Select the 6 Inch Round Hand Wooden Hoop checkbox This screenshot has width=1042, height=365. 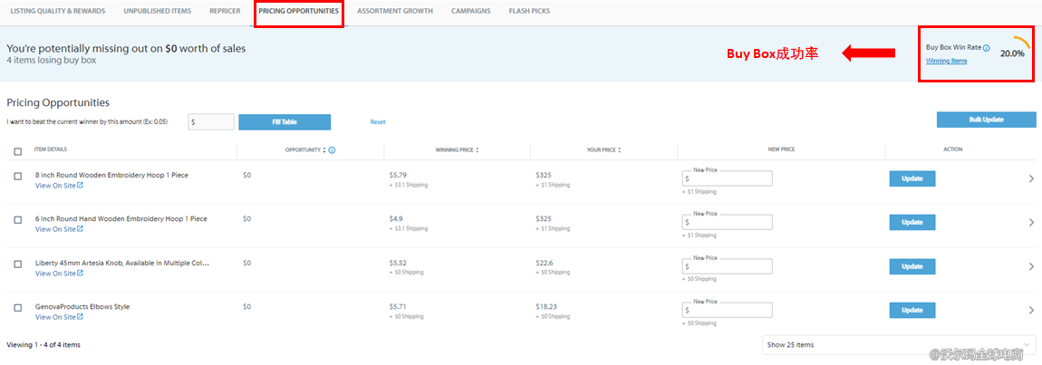[x=18, y=220]
